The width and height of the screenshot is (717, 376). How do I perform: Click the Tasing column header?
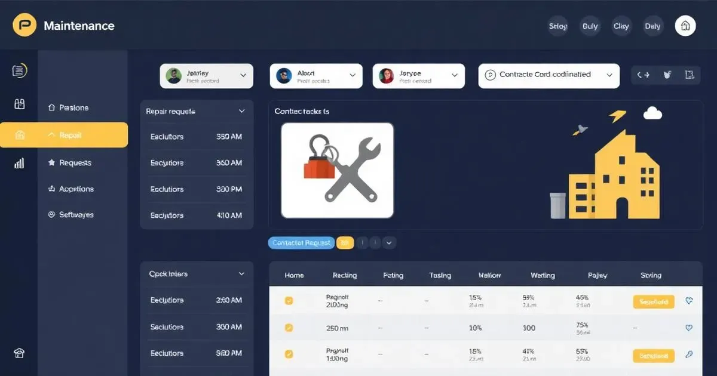tap(440, 275)
